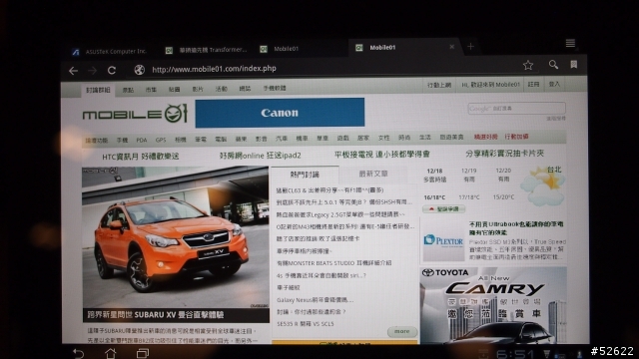The width and height of the screenshot is (639, 359).
Task: Click the Mobile01 site logo
Action: pyautogui.click(x=135, y=114)
